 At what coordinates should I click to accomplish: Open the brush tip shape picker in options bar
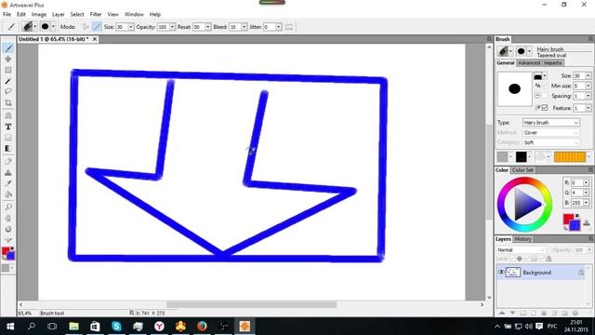click(x=47, y=27)
